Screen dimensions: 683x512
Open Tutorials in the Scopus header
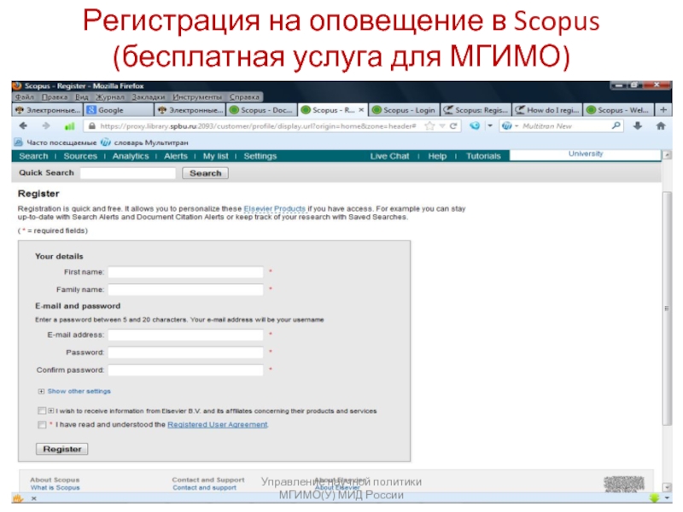coord(483,156)
